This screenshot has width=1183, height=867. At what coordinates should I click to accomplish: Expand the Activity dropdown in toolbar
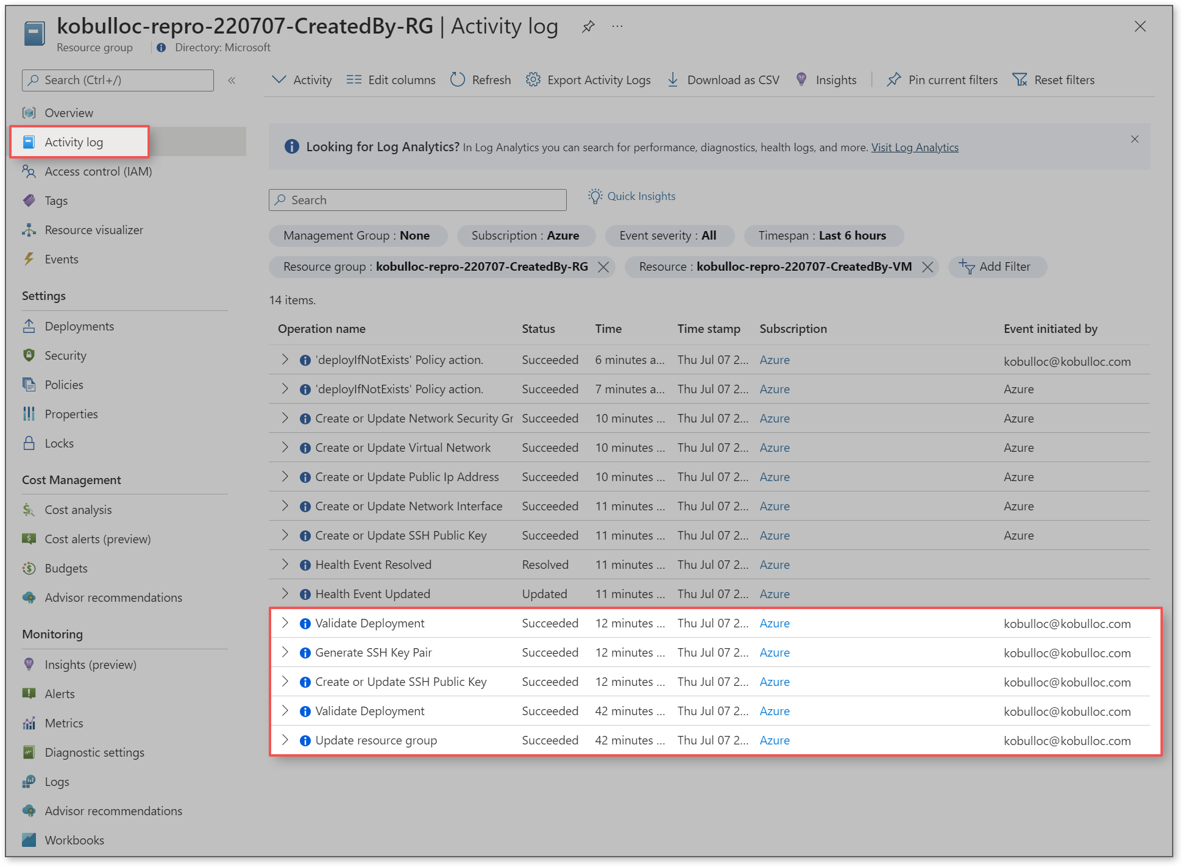(302, 80)
